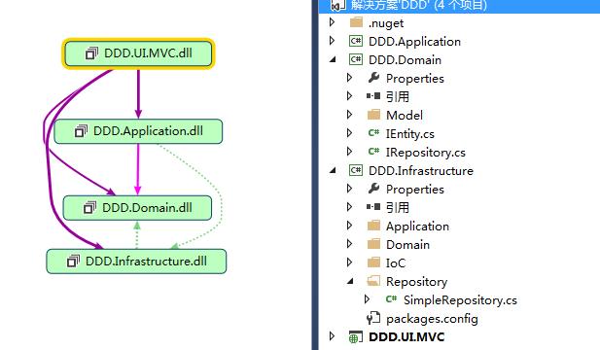Click the open Repository folder icon
The image size is (600, 350).
point(373,281)
